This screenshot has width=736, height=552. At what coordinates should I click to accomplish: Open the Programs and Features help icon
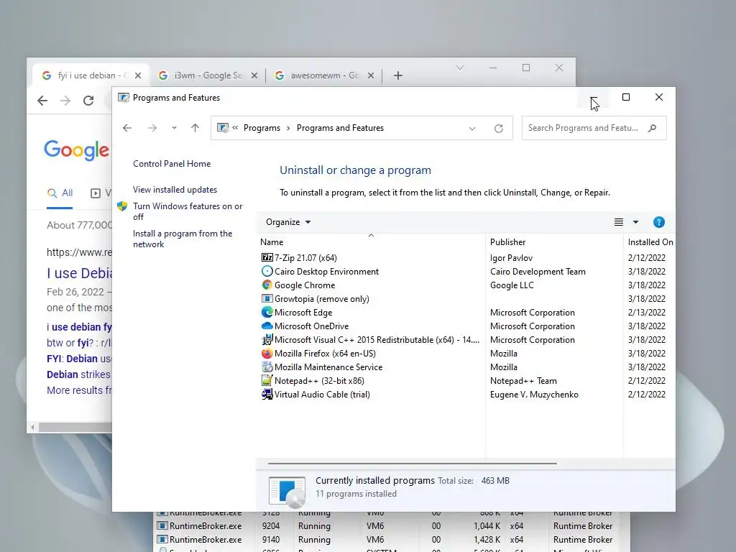tap(658, 222)
